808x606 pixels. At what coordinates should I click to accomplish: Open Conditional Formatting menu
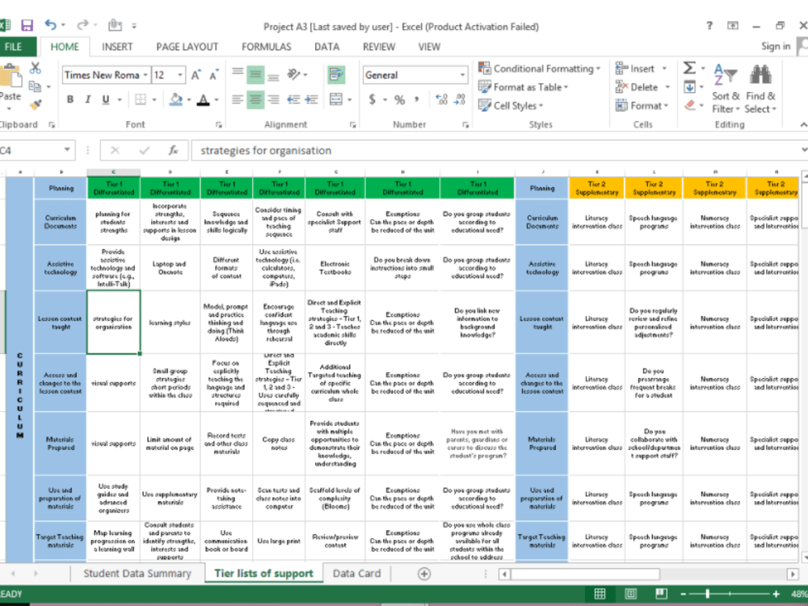[x=540, y=69]
